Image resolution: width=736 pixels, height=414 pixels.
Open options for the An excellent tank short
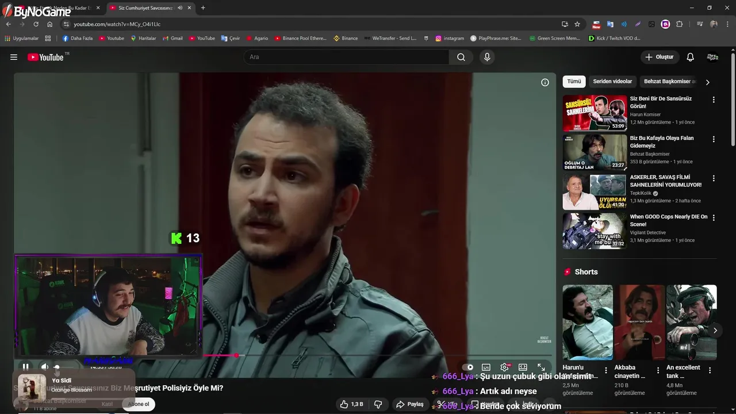710,371
